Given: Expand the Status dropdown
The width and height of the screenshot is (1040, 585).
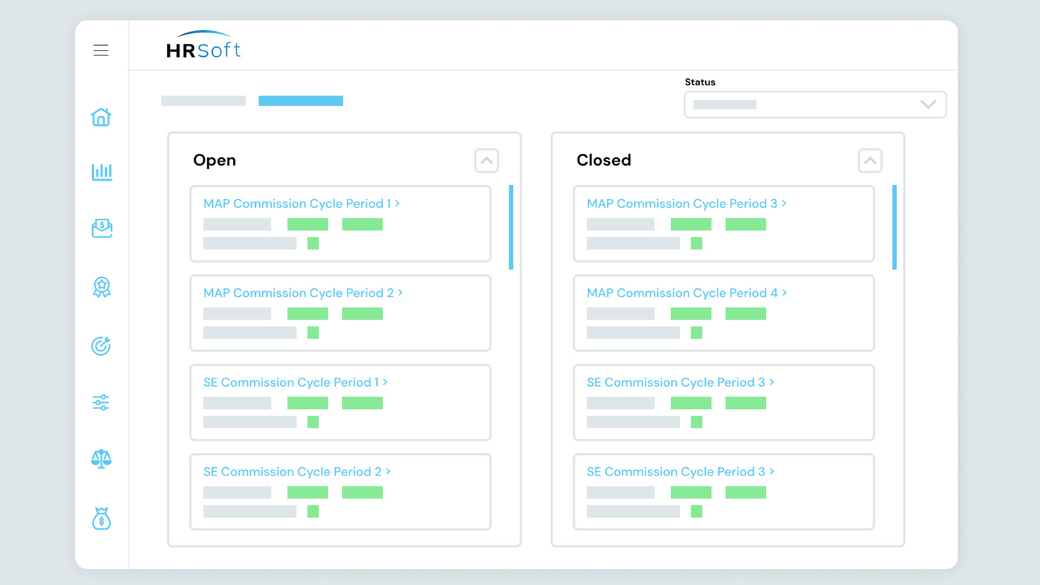Looking at the screenshot, I should [815, 105].
